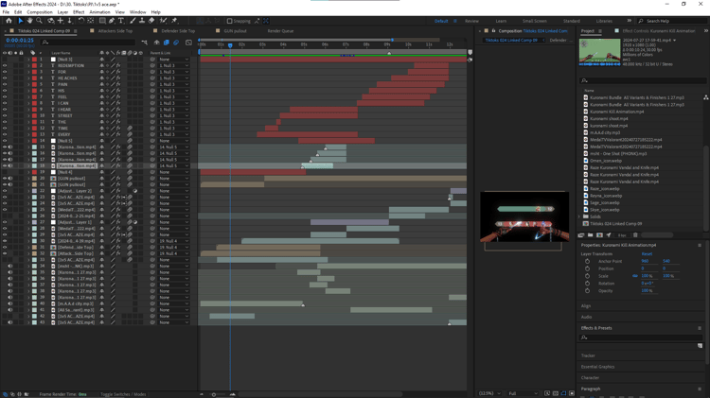The image size is (710, 398).
Task: Click Reset in Layer Transform
Action: [647, 254]
